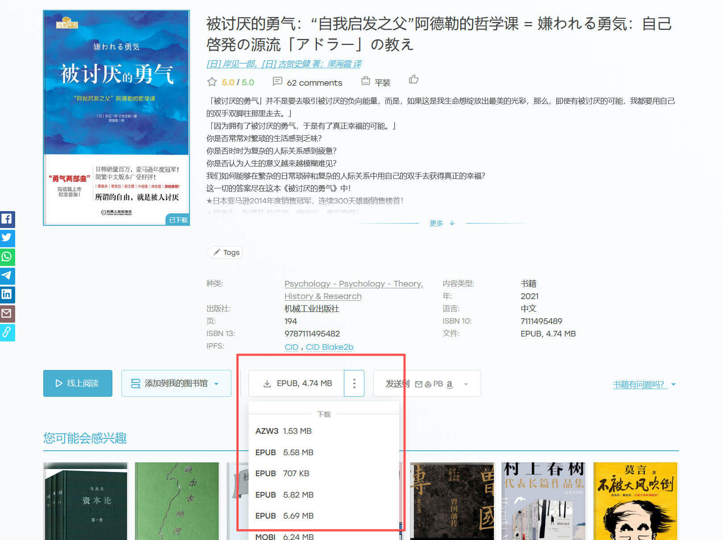Screen dimensions: 723x540
Task: Share the book on Facebook
Action: point(7,220)
